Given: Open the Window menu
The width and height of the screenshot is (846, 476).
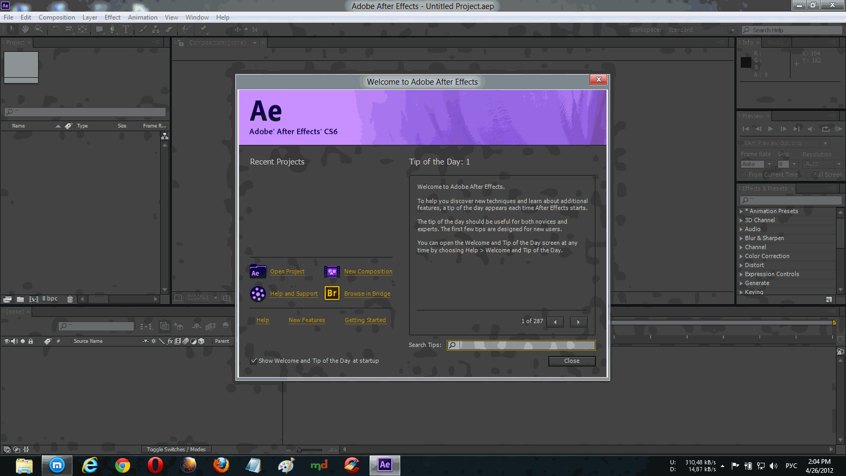Looking at the screenshot, I should [x=197, y=17].
